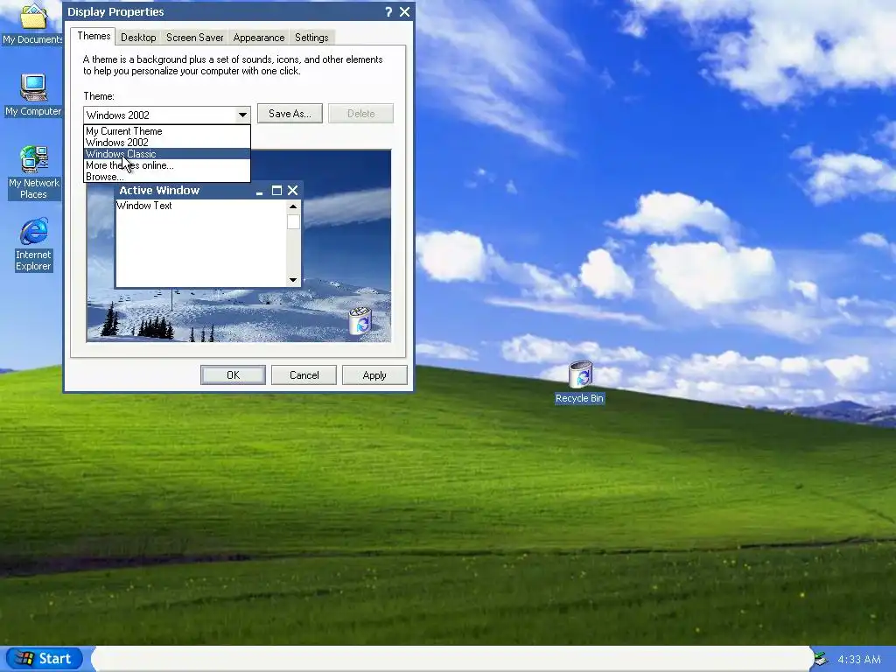Click the preview window's minimize button

point(259,191)
